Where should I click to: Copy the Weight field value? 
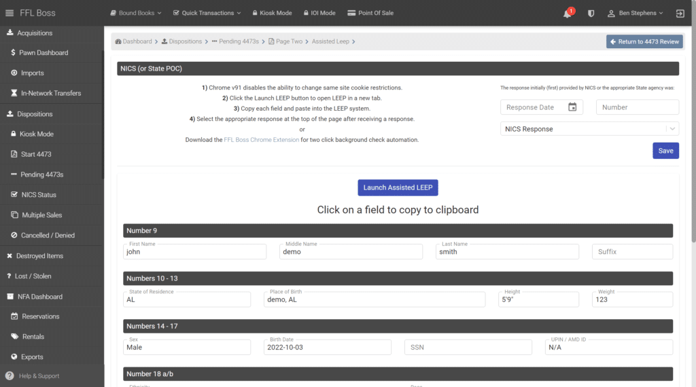(x=632, y=299)
